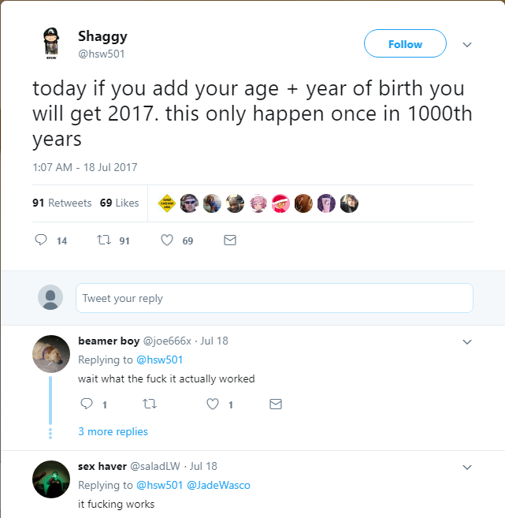The image size is (505, 518).
Task: Open Shaggy's tweet options chevron
Action: click(467, 45)
